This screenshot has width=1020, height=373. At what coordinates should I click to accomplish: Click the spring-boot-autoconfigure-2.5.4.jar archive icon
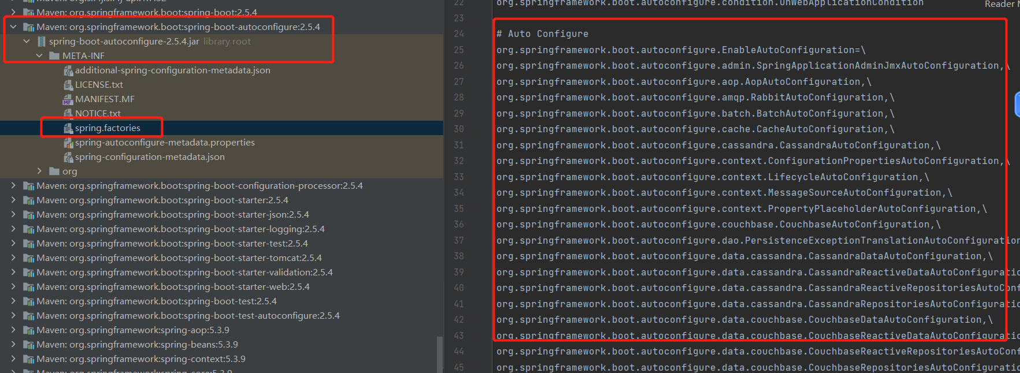tap(42, 41)
